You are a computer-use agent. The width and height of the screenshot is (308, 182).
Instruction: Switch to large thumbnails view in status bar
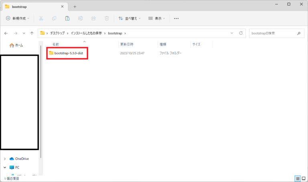[303, 178]
